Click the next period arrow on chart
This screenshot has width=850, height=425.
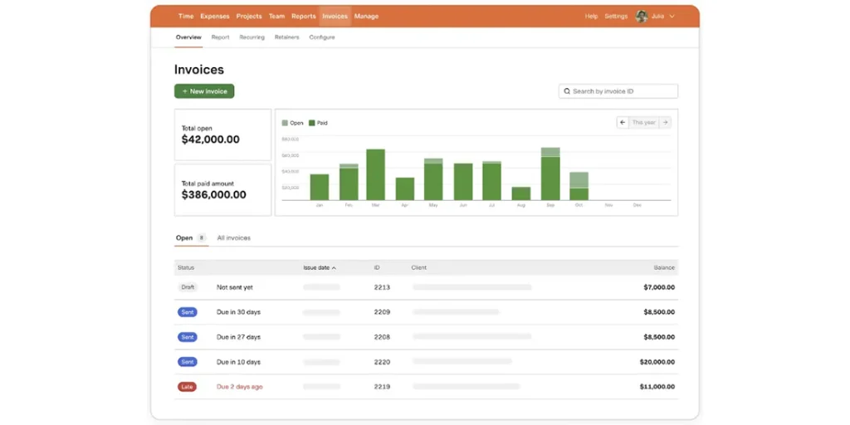coord(665,123)
